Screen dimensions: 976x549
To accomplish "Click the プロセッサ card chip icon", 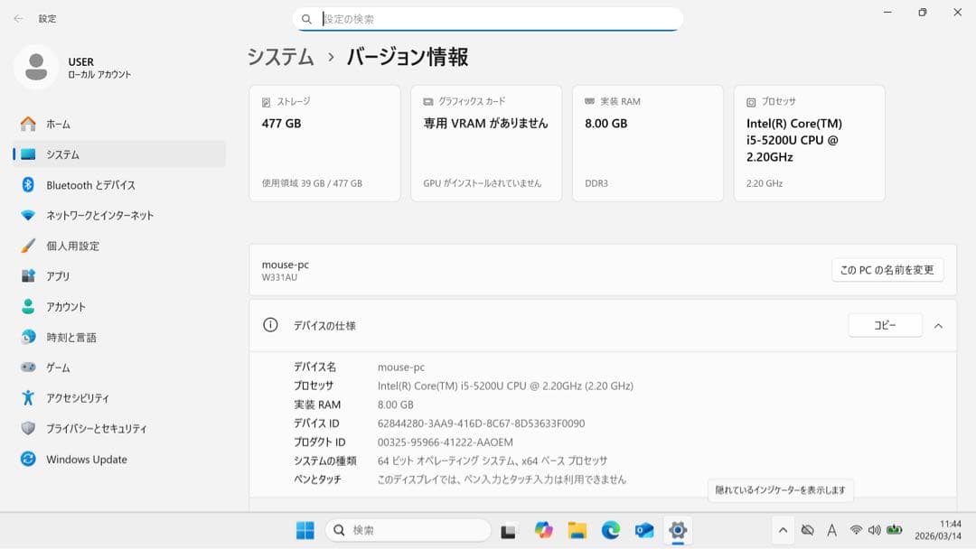I will [x=751, y=102].
